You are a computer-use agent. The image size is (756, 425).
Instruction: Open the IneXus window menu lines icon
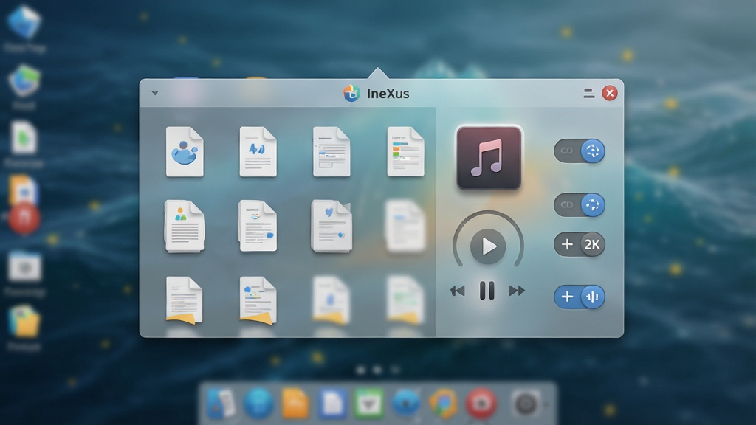point(588,93)
